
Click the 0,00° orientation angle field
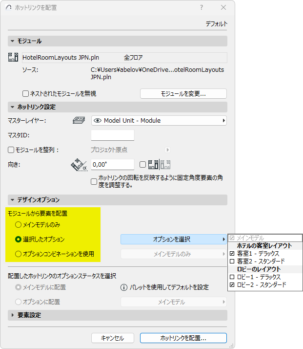click(x=113, y=165)
